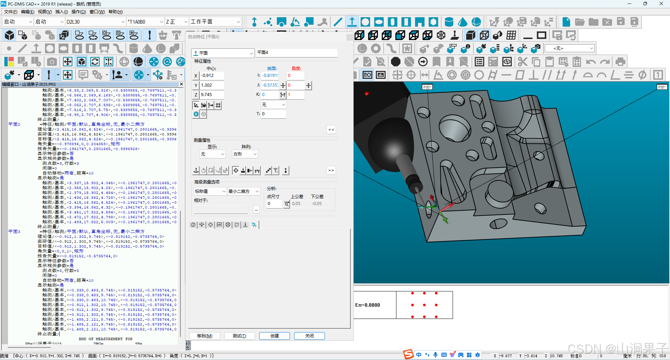Click the 平面4 feature name field
This screenshot has width=670, height=360.
pos(297,53)
